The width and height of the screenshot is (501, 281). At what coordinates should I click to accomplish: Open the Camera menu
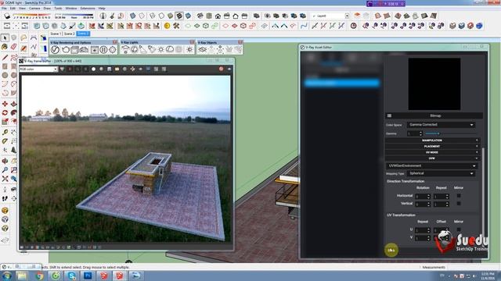(34, 9)
